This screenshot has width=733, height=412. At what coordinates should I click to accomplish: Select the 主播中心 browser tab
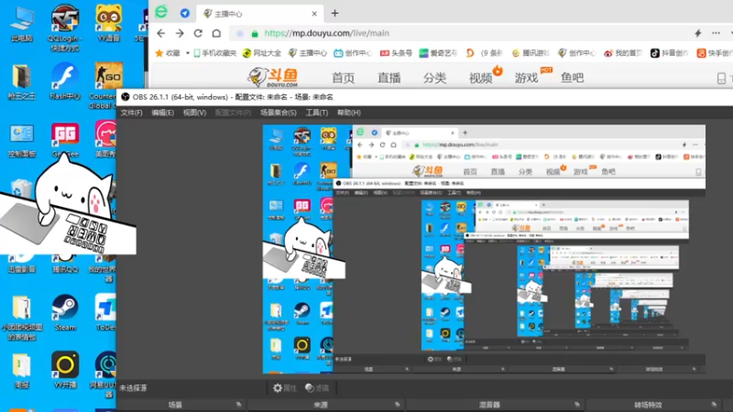pyautogui.click(x=260, y=14)
